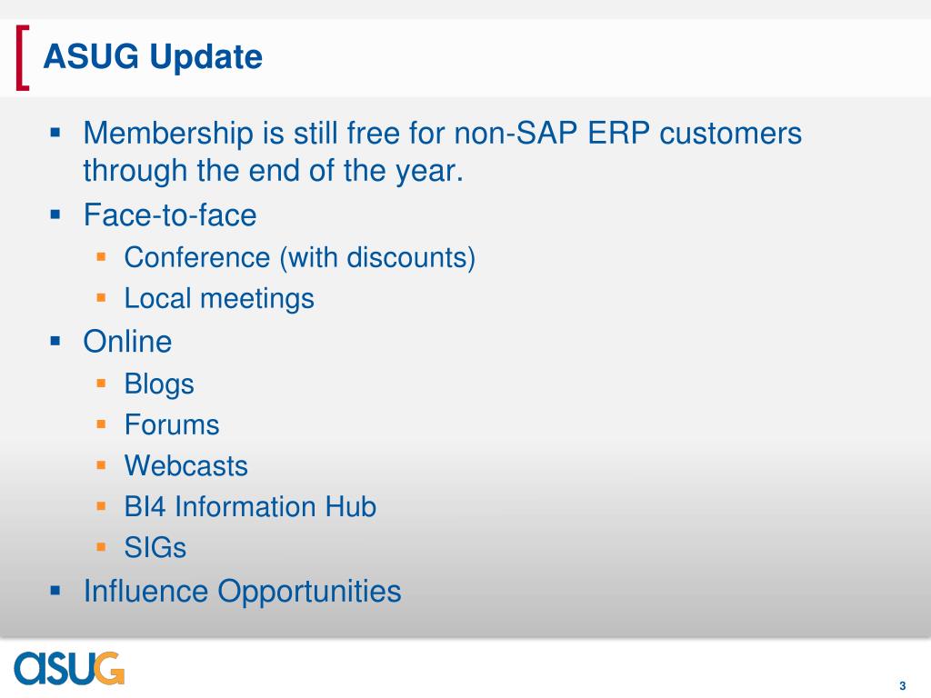Select the Blogs sub-bullet
The height and width of the screenshot is (698, 931).
point(159,384)
